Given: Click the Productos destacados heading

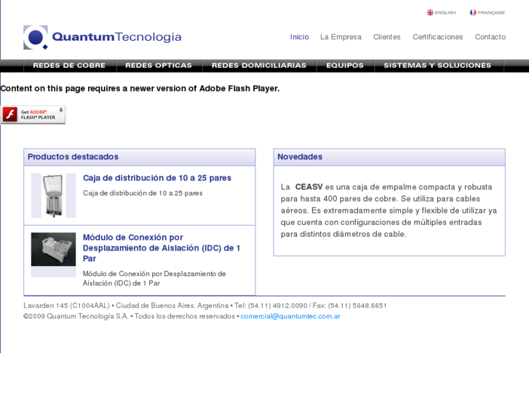Looking at the screenshot, I should click(x=73, y=157).
